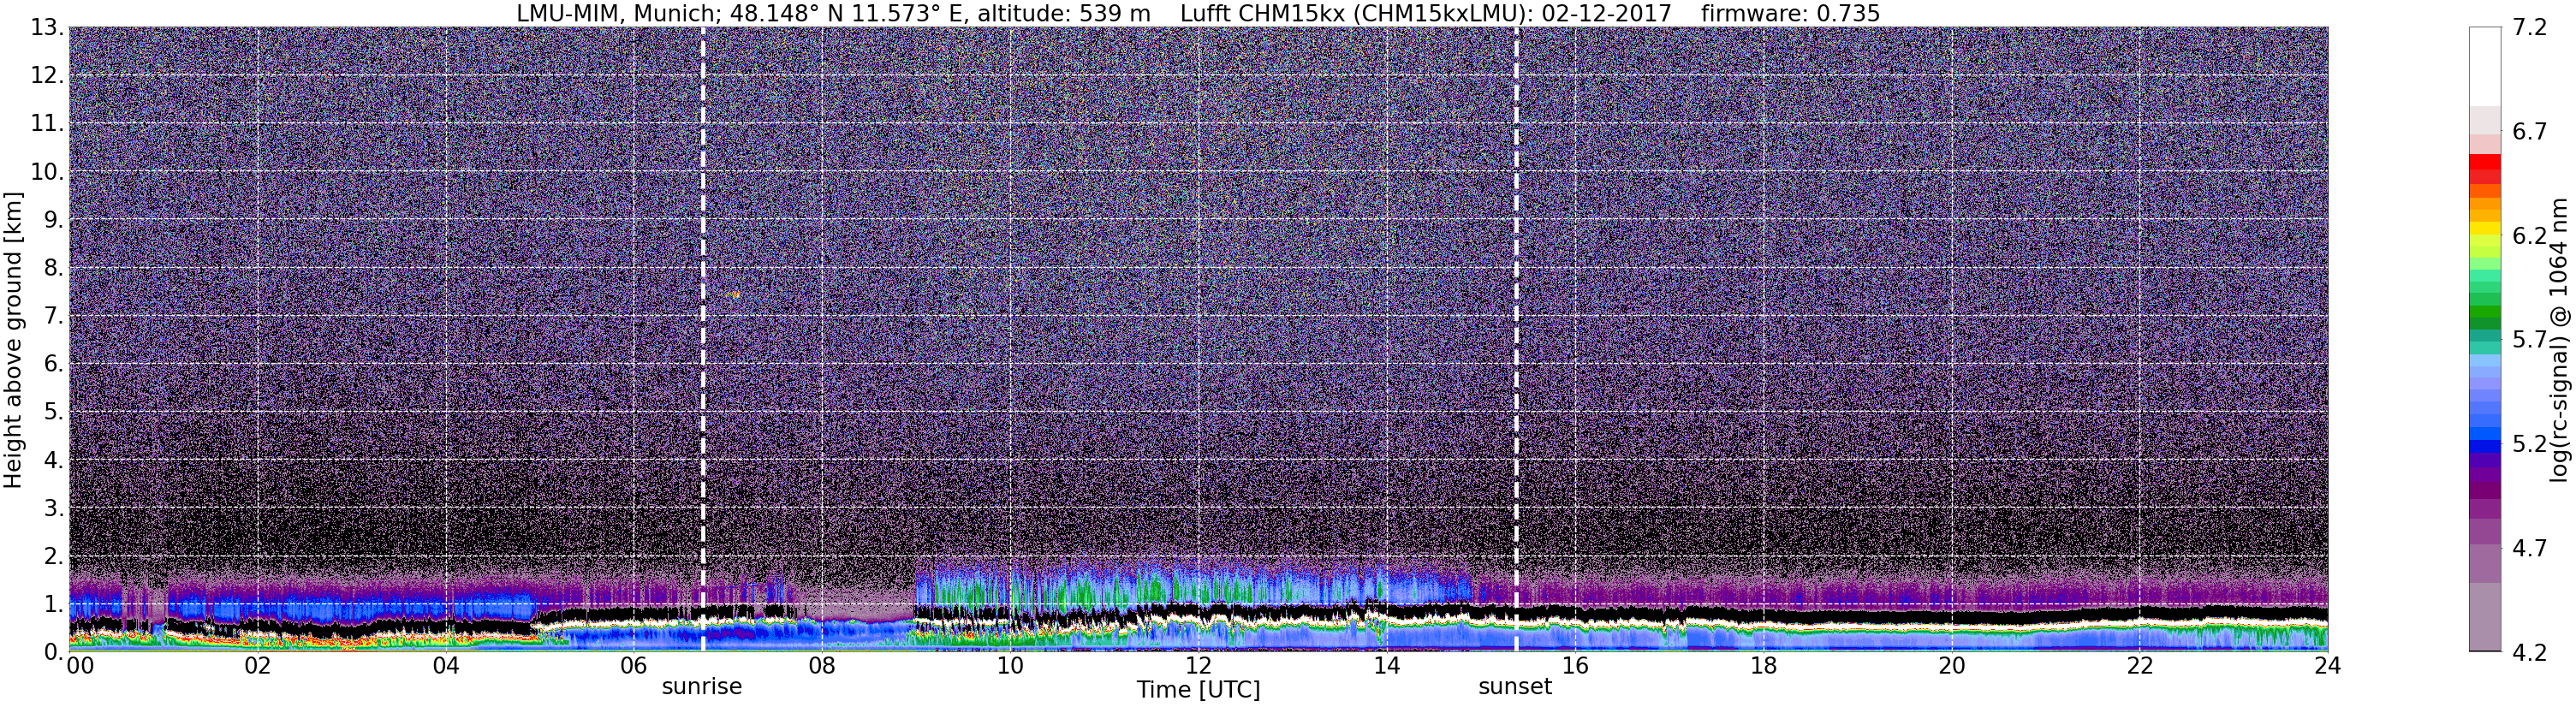Viewport: 2576px width, 707px height.
Task: Click the white top segment of the colorbar
Action: click(2484, 67)
